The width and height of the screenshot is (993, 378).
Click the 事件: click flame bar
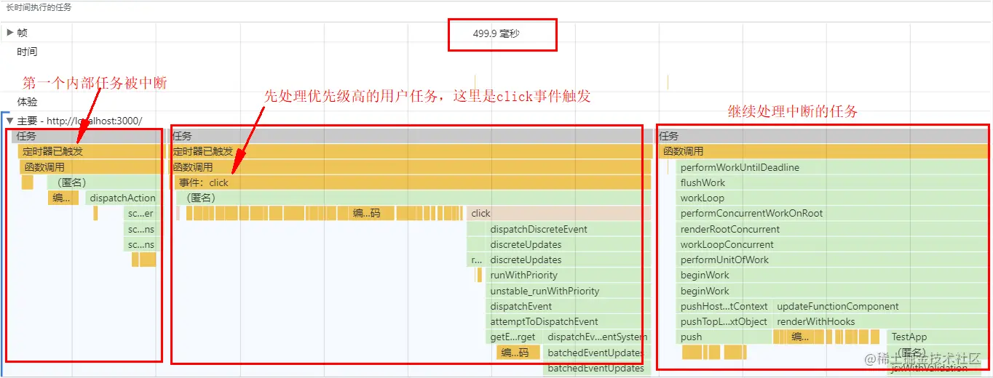tap(412, 182)
